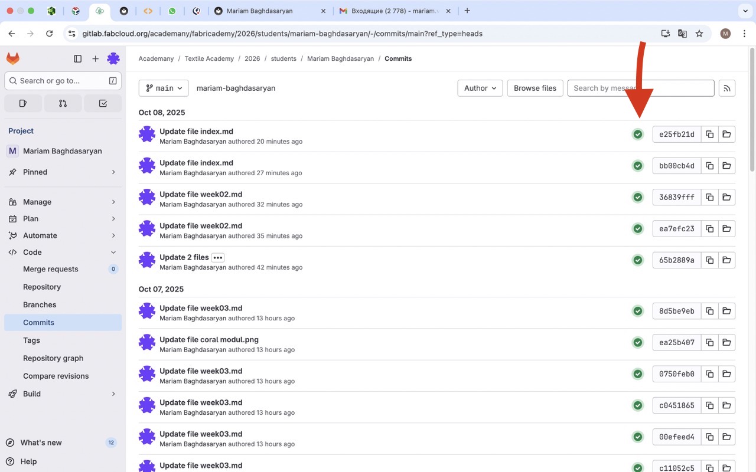This screenshot has width=756, height=472.
Task: Open Repository graph in sidebar
Action: tap(53, 358)
